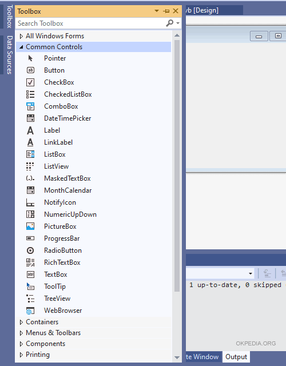Pick the ComboBox control icon
The width and height of the screenshot is (286, 366).
click(x=30, y=106)
